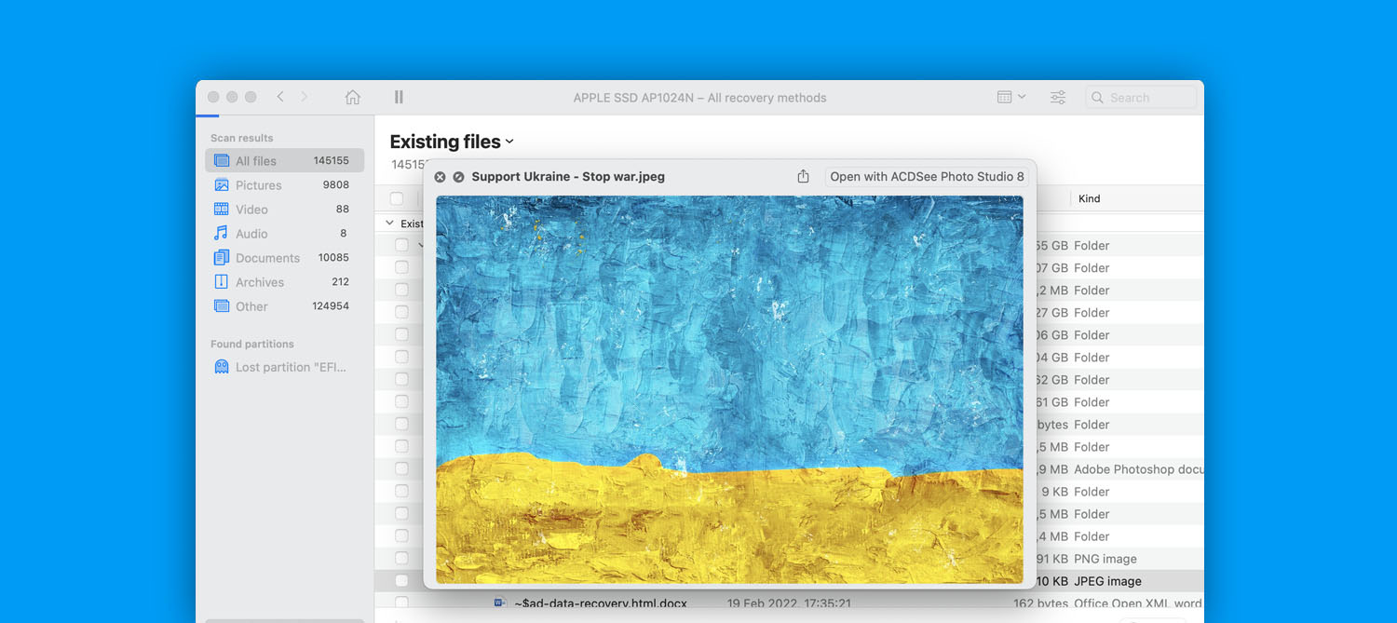Click the Office Open XML word kind cell
The image size is (1397, 623).
click(1138, 604)
